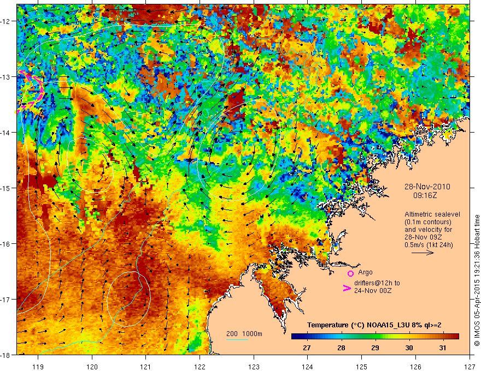This screenshot has height=371, width=481.
Task: Click the "Altimetric sealevel" text
Action: [x=432, y=214]
